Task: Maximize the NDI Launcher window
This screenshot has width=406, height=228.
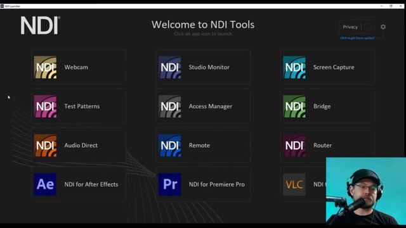Action: (391, 6)
